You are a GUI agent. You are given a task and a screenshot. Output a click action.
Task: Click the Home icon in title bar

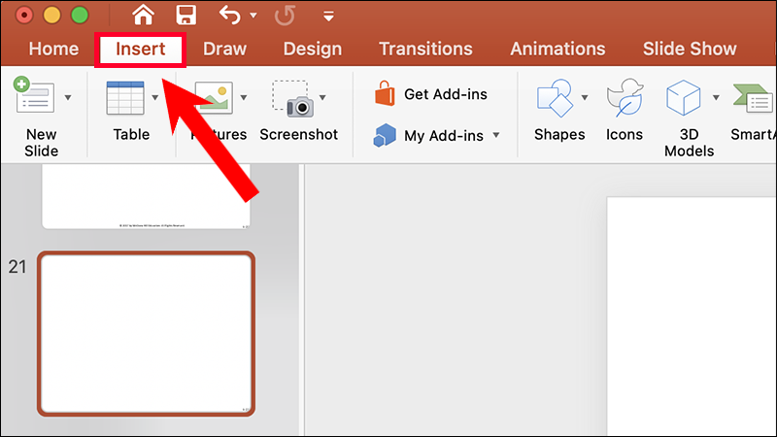click(143, 15)
